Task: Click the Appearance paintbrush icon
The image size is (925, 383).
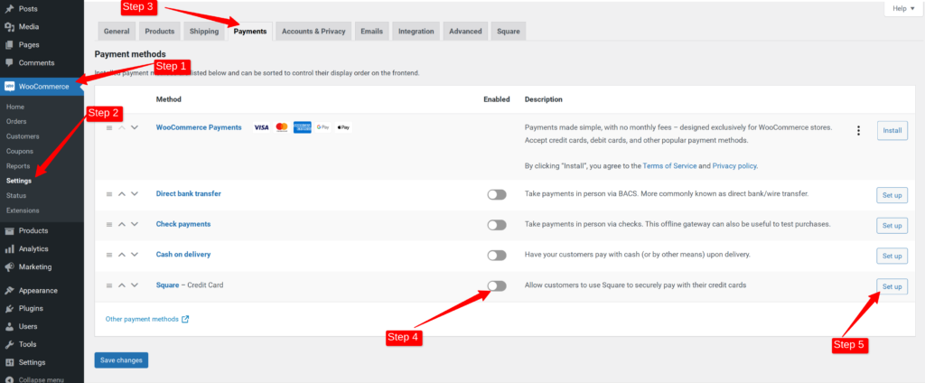Action: tap(9, 290)
